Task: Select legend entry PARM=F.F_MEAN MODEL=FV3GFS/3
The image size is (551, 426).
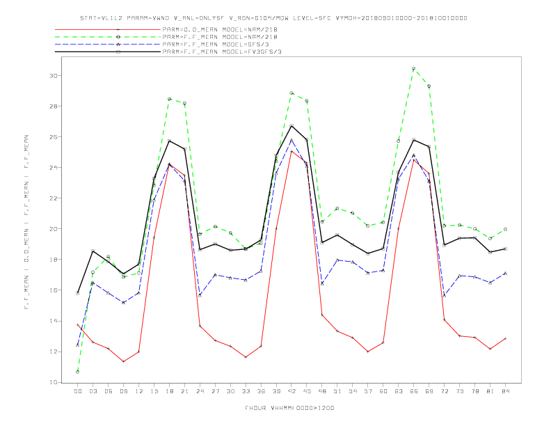Action: click(222, 52)
